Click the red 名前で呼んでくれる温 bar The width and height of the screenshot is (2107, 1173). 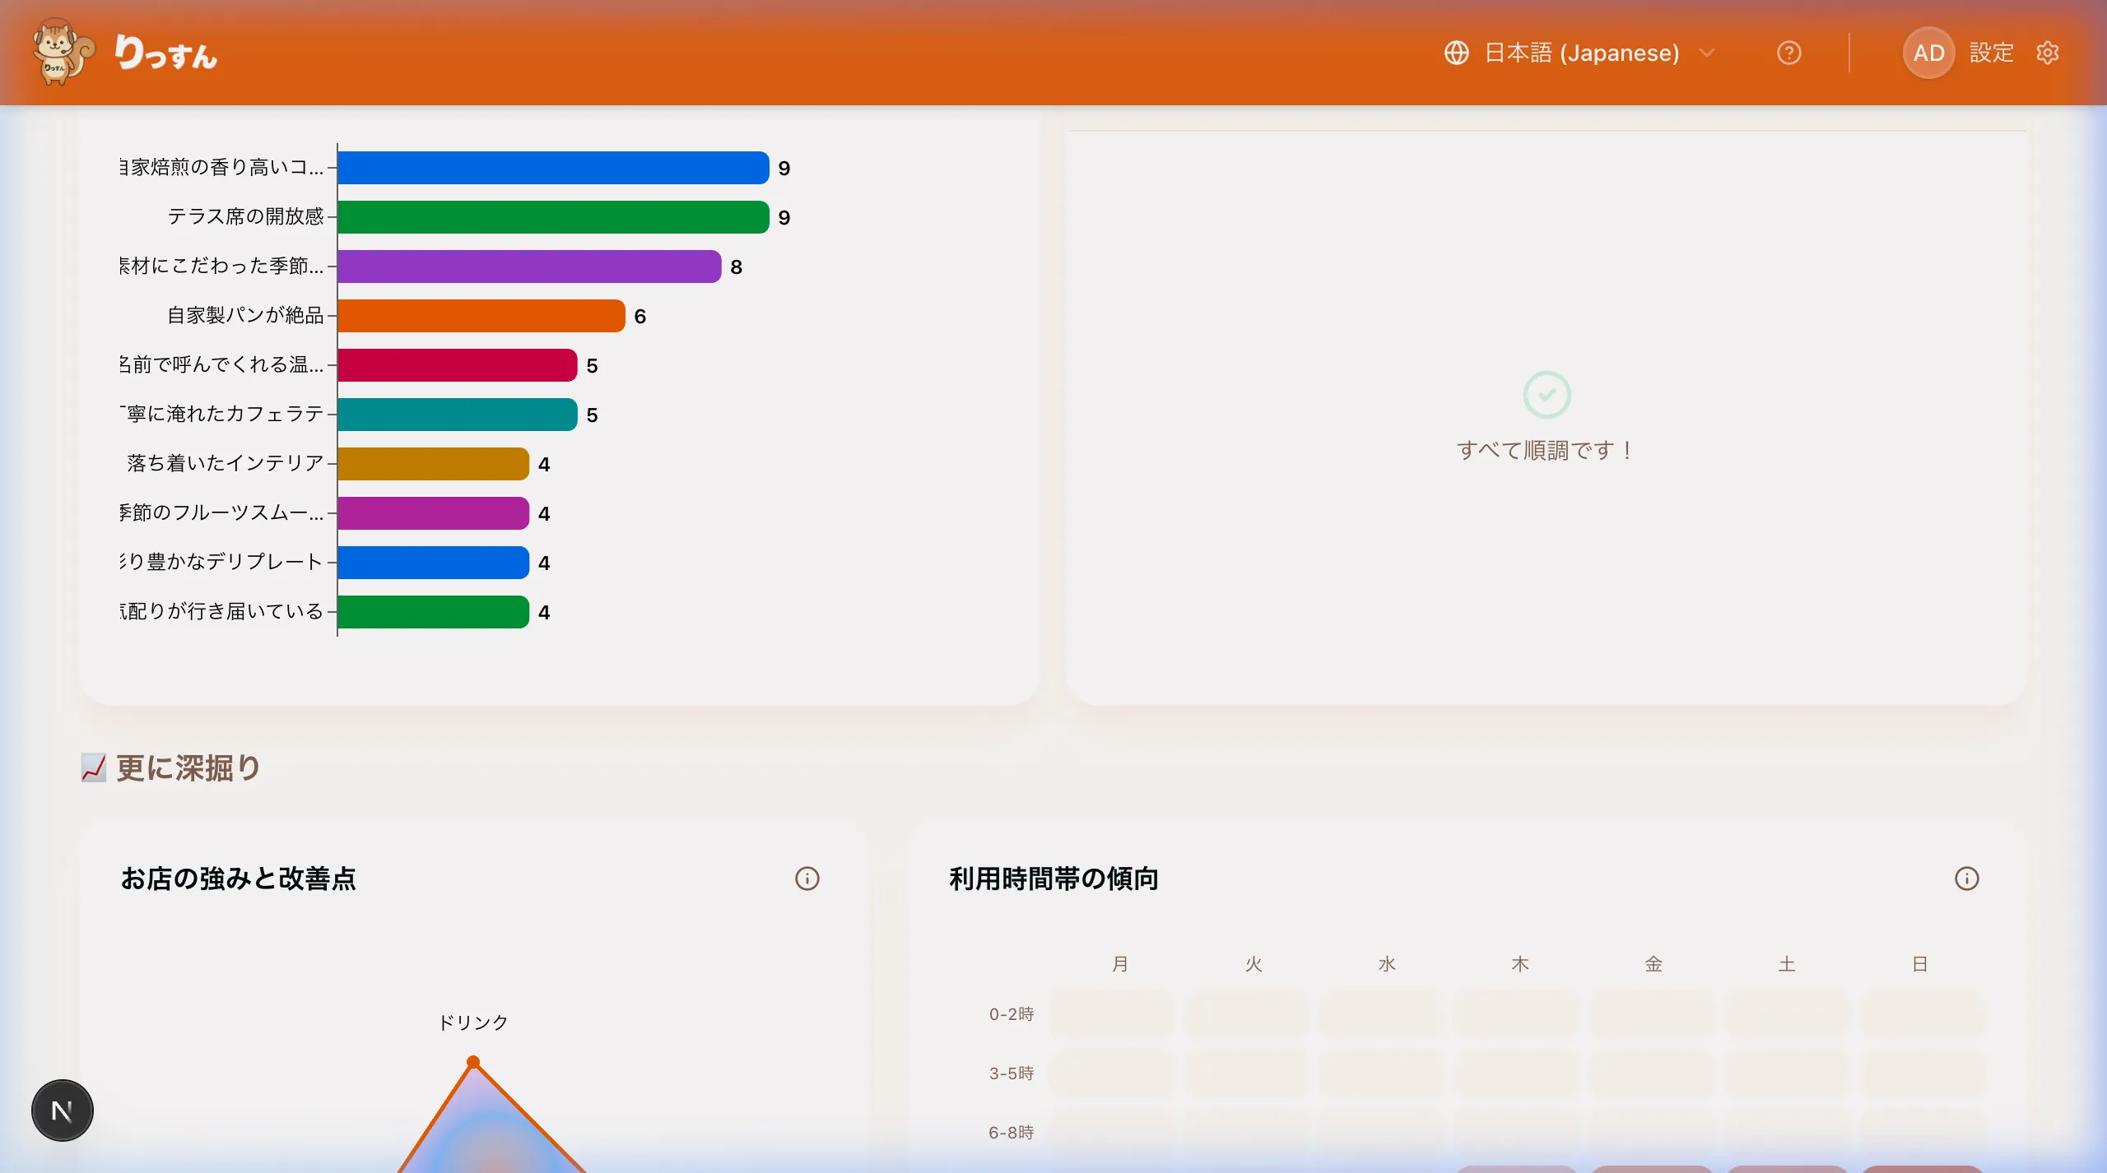coord(458,365)
